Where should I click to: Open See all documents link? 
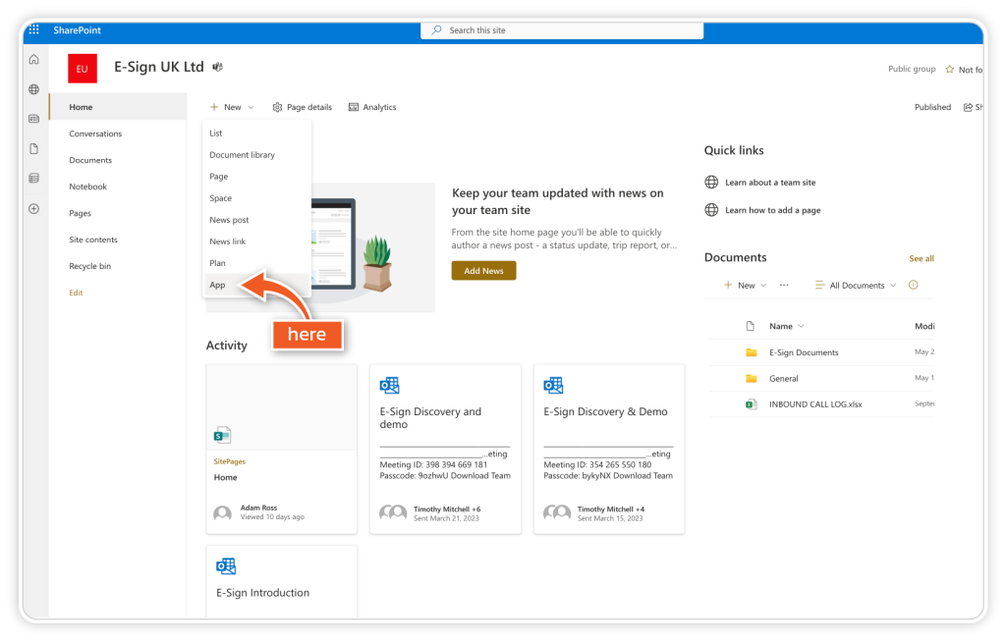921,258
